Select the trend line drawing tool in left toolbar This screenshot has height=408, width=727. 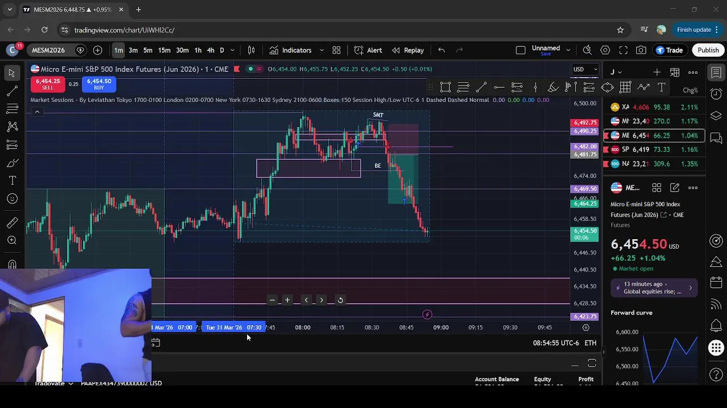(x=12, y=91)
